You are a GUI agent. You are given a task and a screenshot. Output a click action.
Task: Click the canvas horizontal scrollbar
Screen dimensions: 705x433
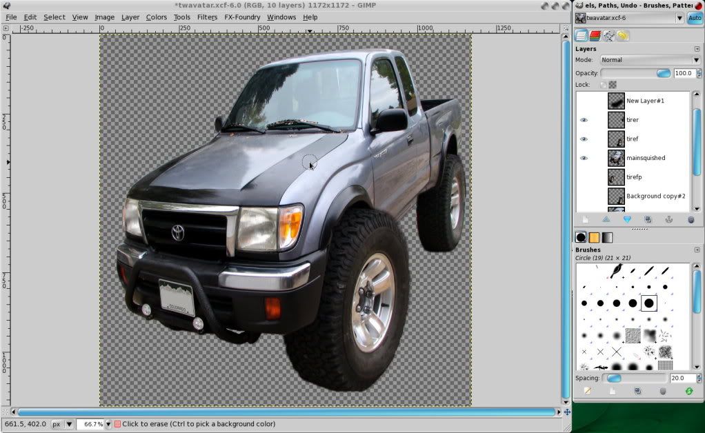pyautogui.click(x=286, y=412)
